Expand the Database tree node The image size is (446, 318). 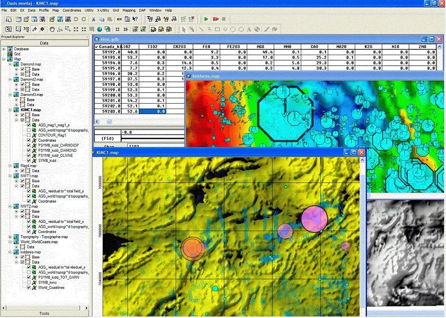coord(4,49)
